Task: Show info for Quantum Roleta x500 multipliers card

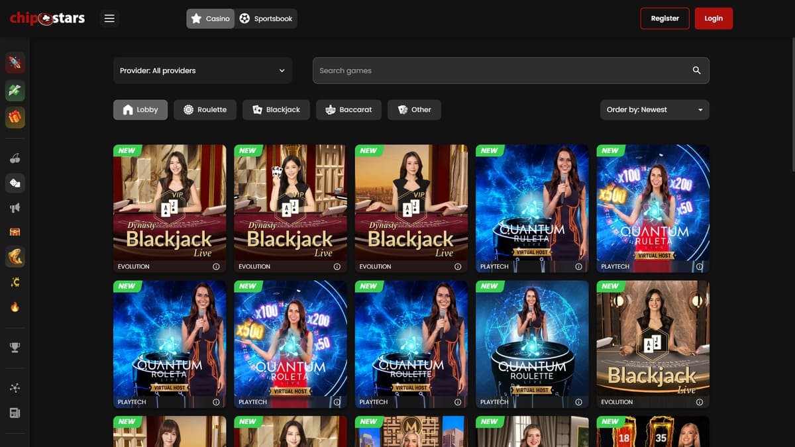Action: pyautogui.click(x=337, y=402)
